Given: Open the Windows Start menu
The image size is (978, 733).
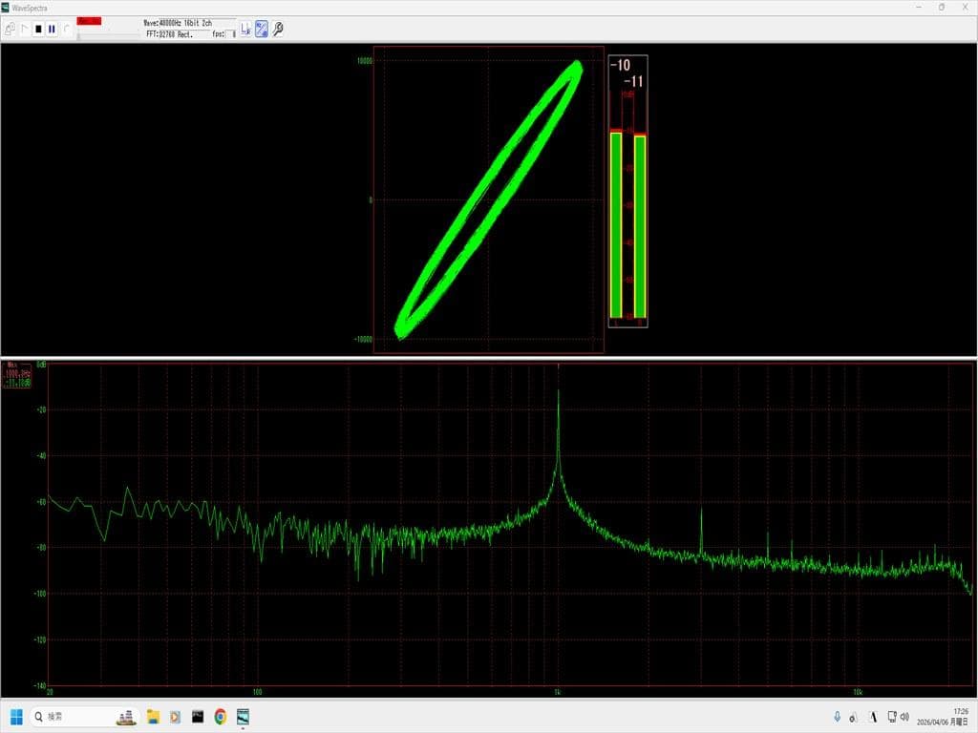Looking at the screenshot, I should pos(16,716).
